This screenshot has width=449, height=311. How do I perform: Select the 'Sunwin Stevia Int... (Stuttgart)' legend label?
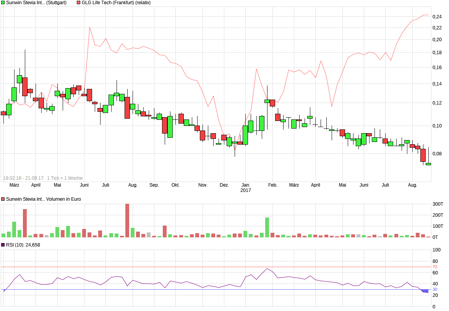[x=36, y=3]
